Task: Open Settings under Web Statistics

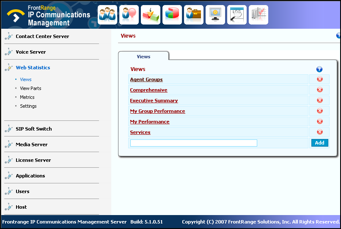Action: click(x=28, y=106)
